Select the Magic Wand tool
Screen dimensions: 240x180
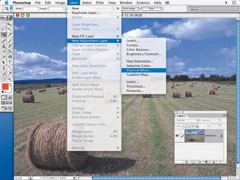click(x=10, y=30)
